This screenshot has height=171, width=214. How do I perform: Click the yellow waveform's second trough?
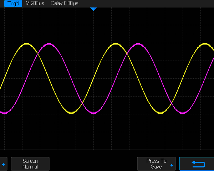click(x=160, y=113)
